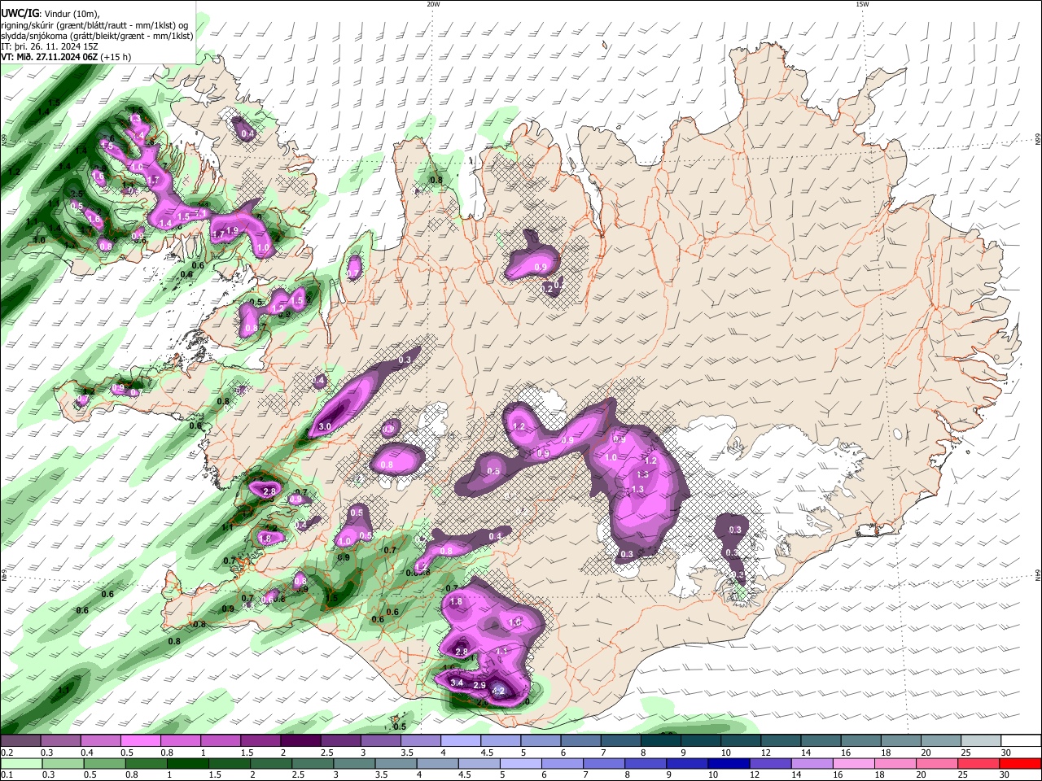Pick dark blue swatch between 10 and 12, lower scale

[x=728, y=763]
